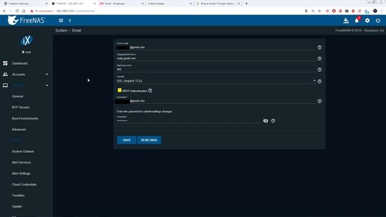The width and height of the screenshot is (386, 217).
Task: Reload the browser page
Action: [17, 11]
